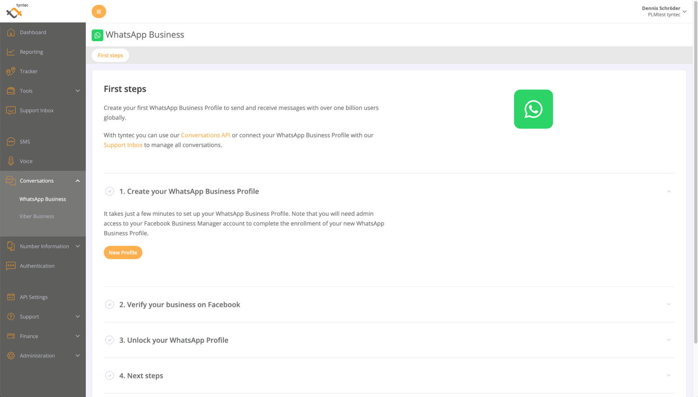Screen dimensions: 698x397
Task: Click the small WhatsApp icon in page header
Action: (97, 35)
